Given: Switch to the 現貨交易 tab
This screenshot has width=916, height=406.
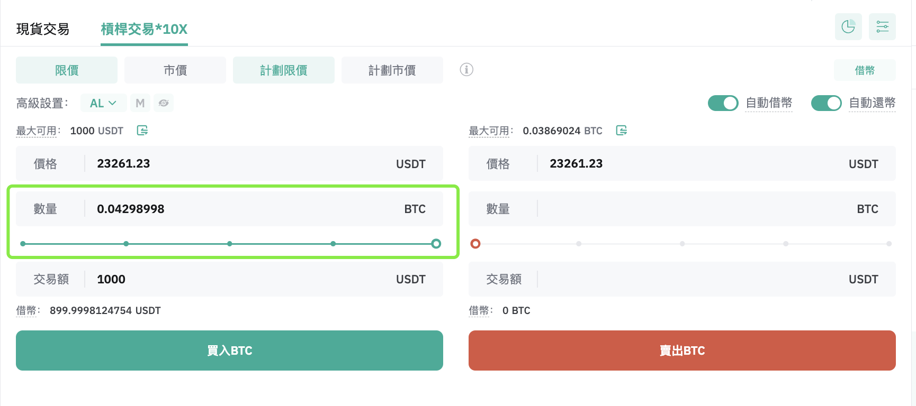Looking at the screenshot, I should click(x=43, y=29).
